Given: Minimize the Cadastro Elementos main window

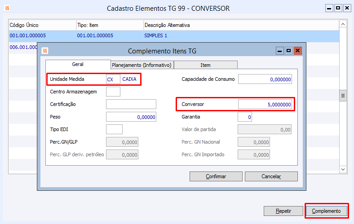Looking at the screenshot, I should [x=329, y=8].
